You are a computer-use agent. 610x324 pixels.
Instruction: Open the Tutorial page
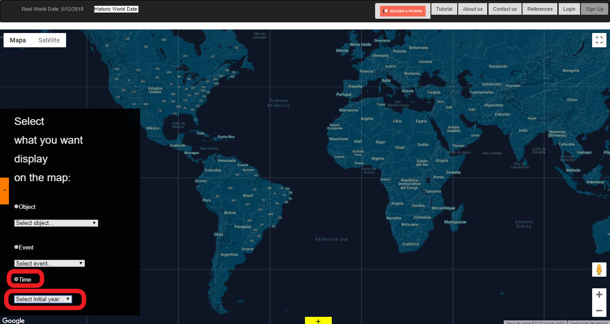444,9
